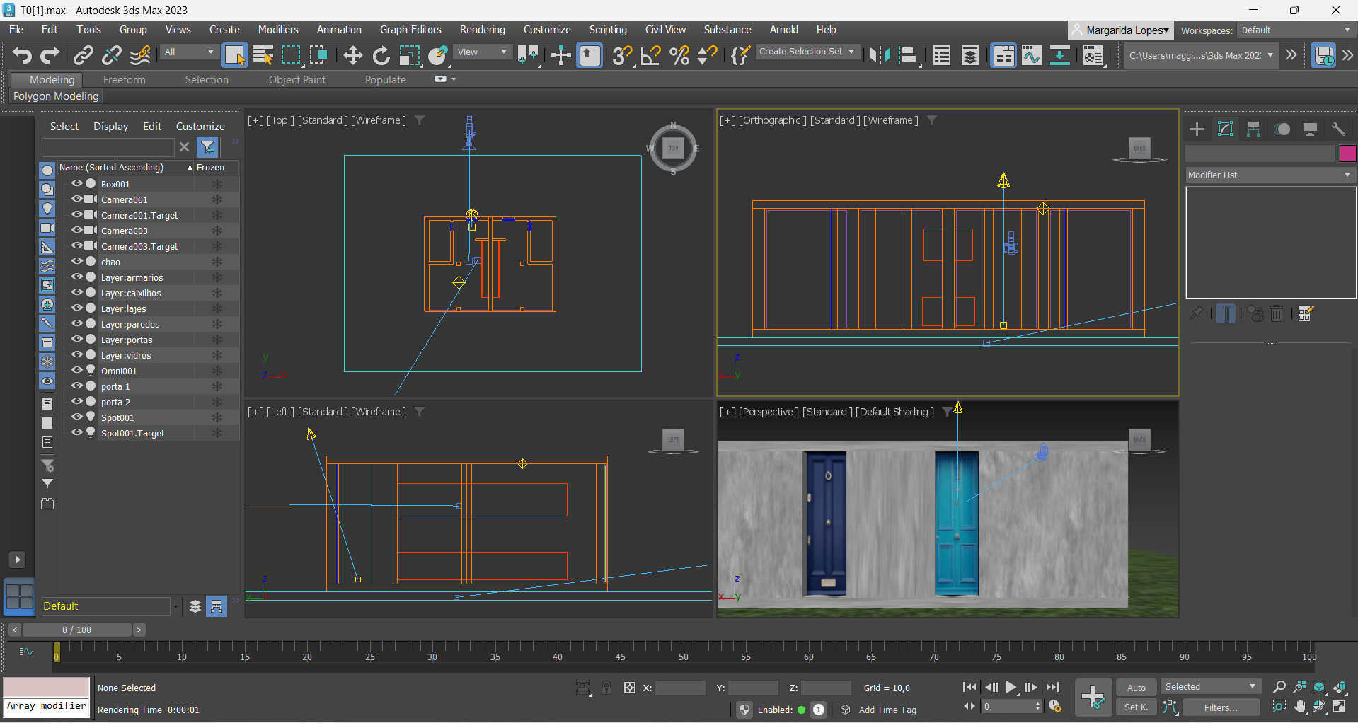This screenshot has height=723, width=1358.
Task: Open the Workspaces Default dropdown
Action: [1296, 30]
